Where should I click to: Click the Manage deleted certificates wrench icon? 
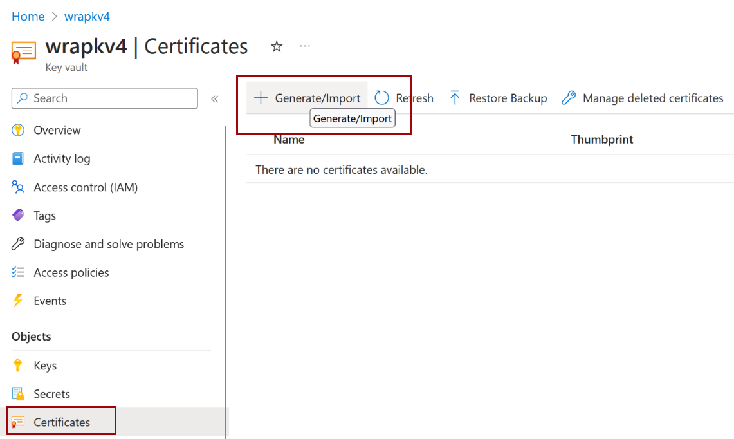coord(569,98)
